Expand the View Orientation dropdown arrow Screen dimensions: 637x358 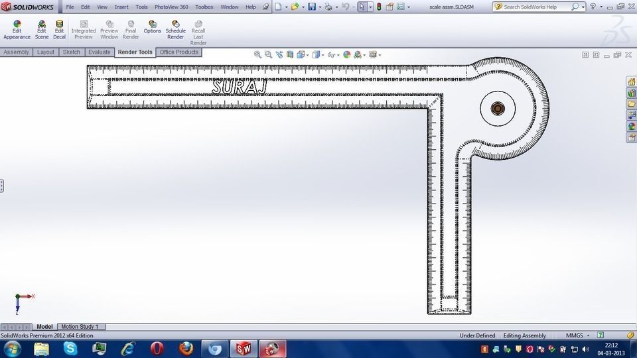[307, 55]
